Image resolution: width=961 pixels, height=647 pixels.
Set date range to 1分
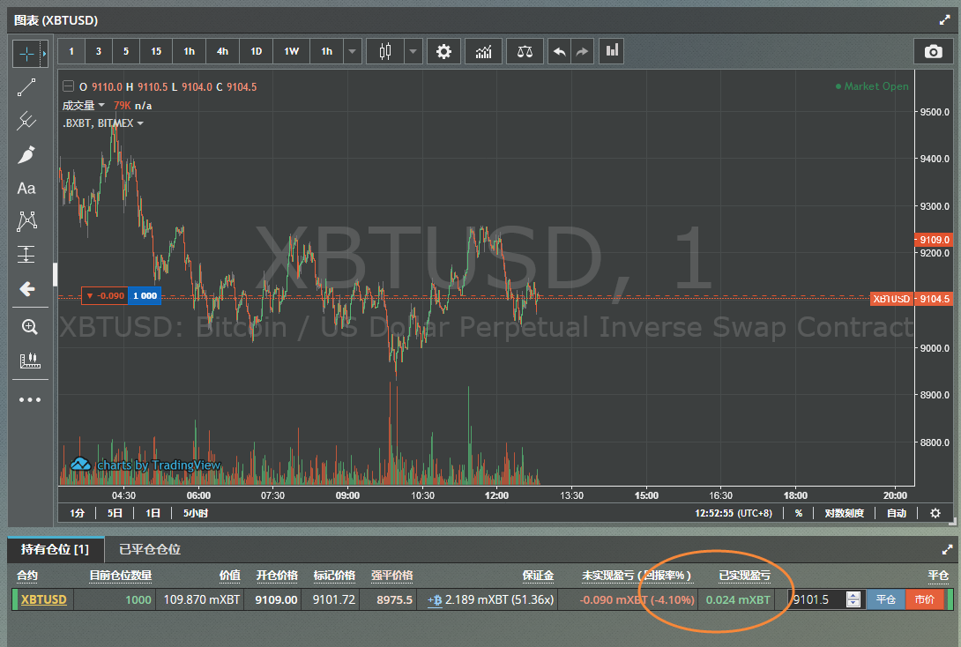(x=78, y=513)
